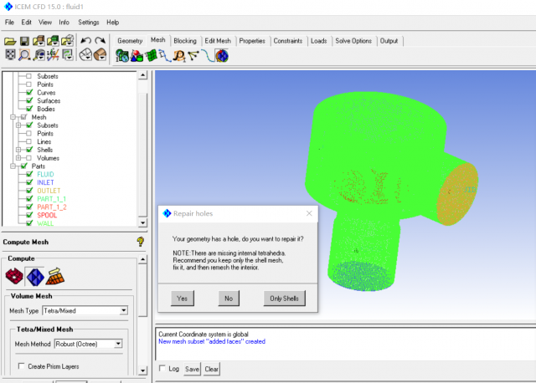
Task: Click the model tree scroll-down arrow
Action: click(142, 224)
